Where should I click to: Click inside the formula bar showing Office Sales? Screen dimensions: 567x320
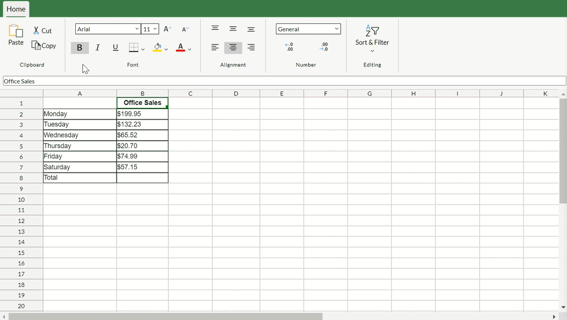coord(151,81)
